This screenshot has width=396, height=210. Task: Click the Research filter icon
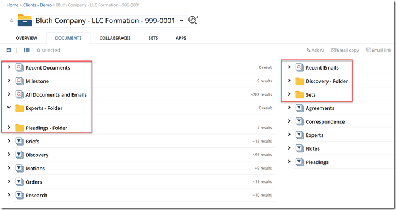tap(20, 195)
